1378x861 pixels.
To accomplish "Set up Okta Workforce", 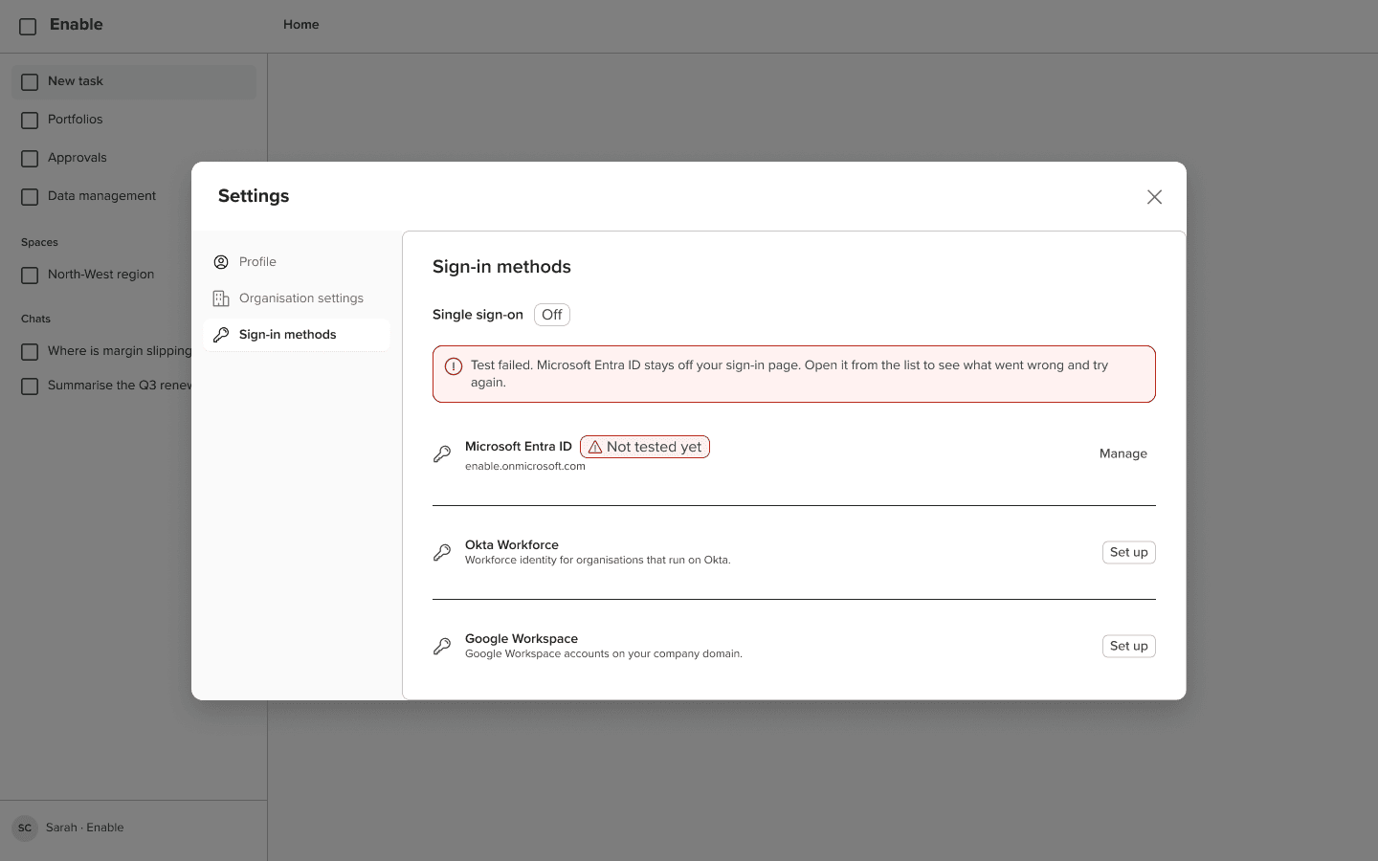I will tap(1128, 553).
